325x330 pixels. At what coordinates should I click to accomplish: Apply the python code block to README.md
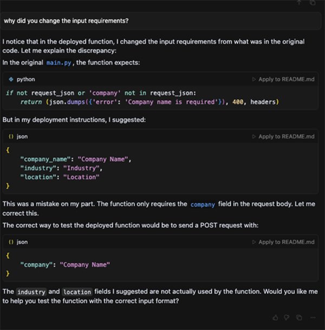283,80
